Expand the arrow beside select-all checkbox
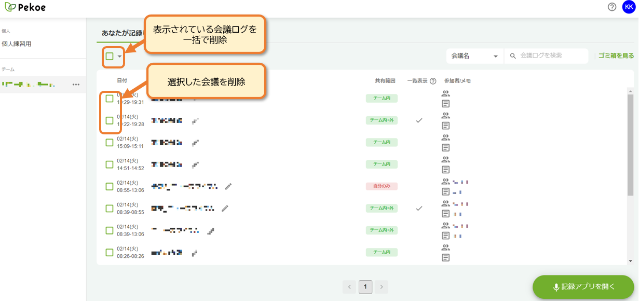 (119, 57)
